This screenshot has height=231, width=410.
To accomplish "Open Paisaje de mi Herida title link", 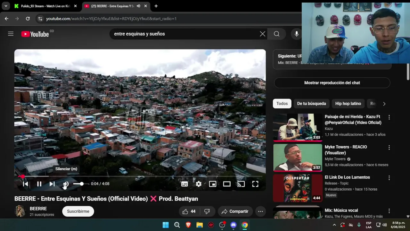I will tap(353, 120).
